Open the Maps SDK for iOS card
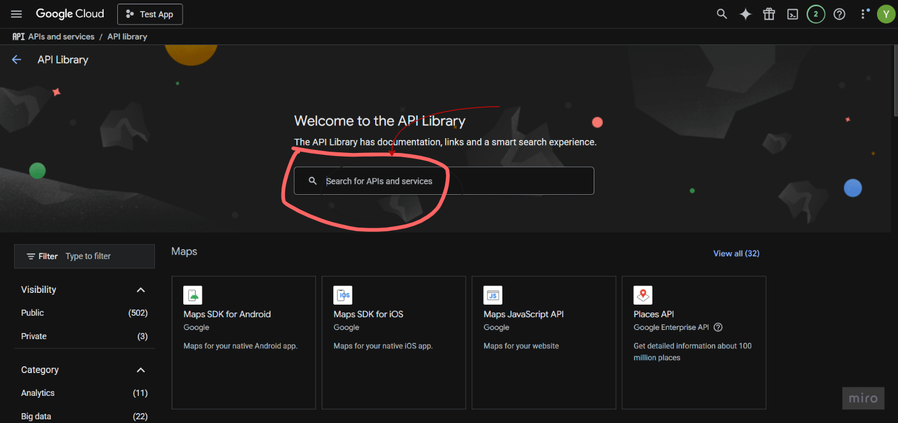 [x=394, y=342]
